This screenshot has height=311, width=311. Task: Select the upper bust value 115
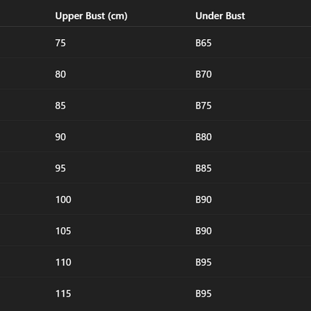point(63,294)
